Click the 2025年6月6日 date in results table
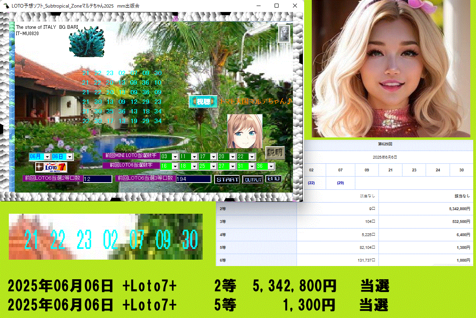Viewport: 476px width, 318px height. 385,157
